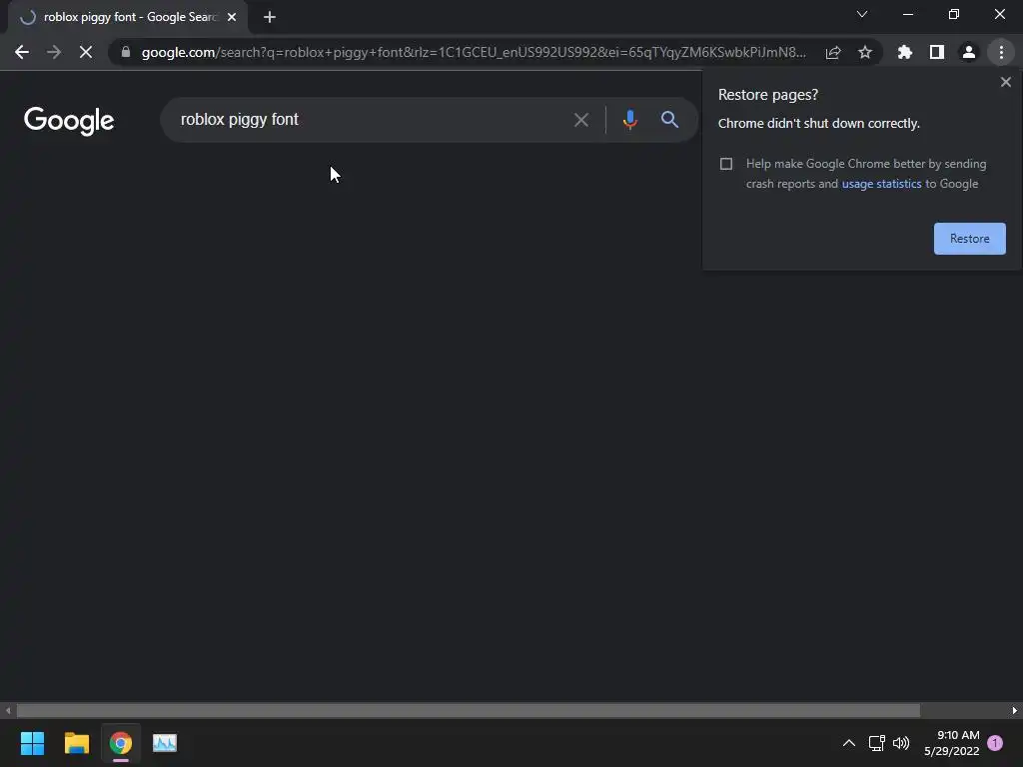This screenshot has height=767, width=1023.
Task: Dismiss the Restore pages popup
Action: tap(1006, 82)
